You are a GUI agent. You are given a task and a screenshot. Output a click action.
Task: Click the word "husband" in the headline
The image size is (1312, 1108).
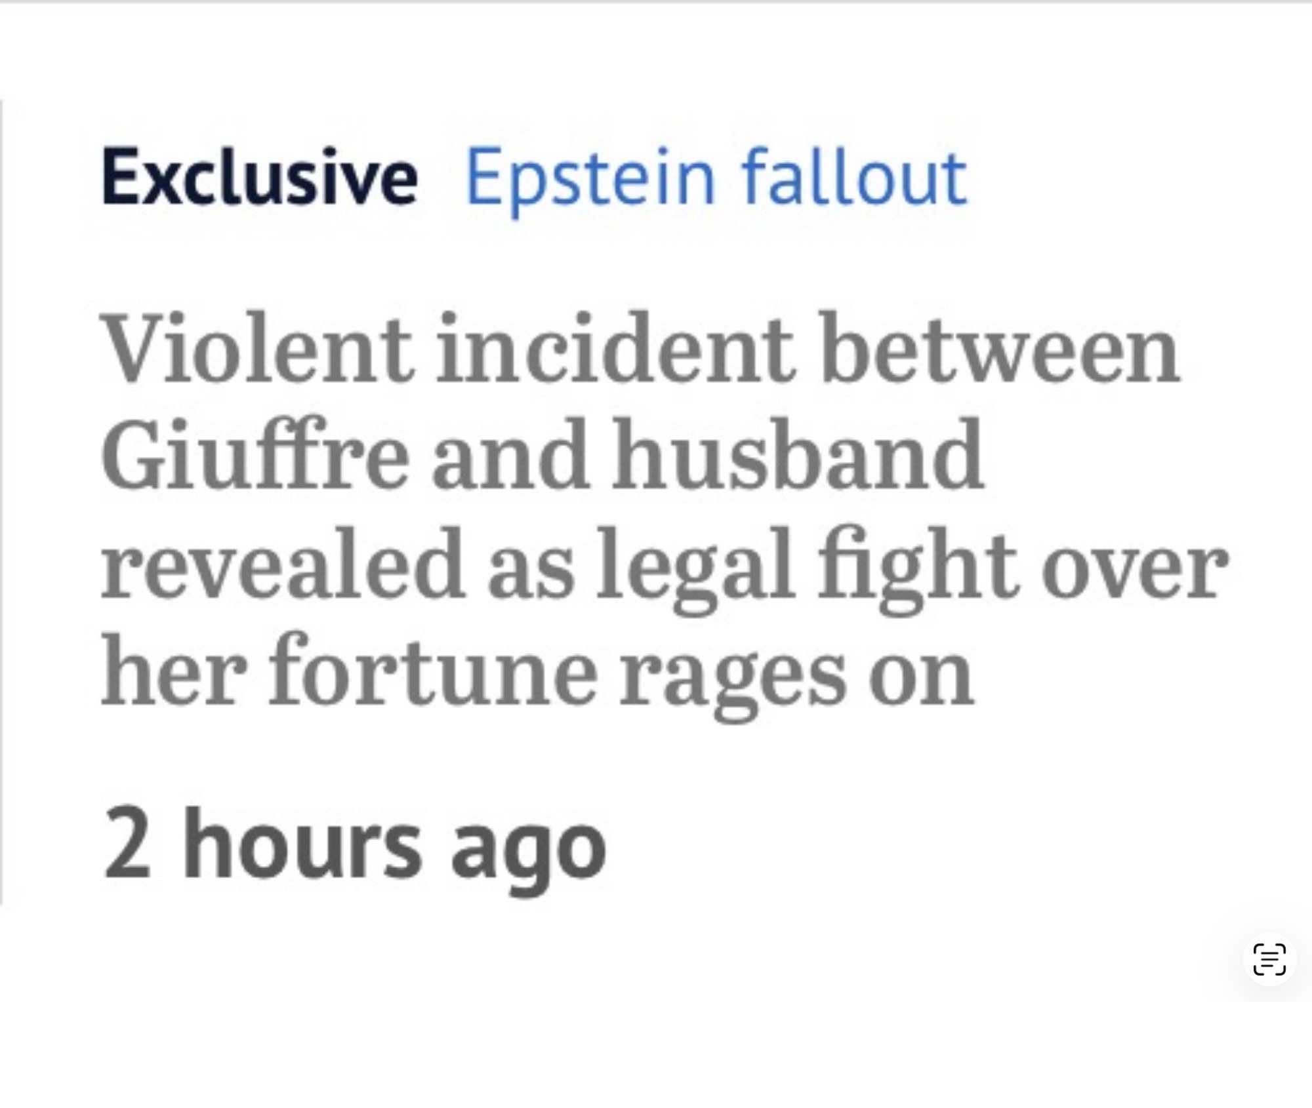[798, 456]
